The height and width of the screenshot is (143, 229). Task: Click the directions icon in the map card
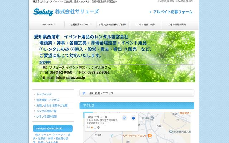(133, 118)
